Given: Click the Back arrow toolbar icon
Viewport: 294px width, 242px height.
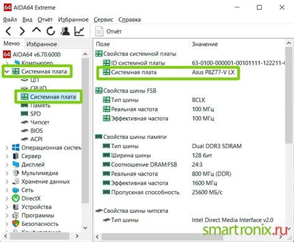Looking at the screenshot, I should 8,31.
